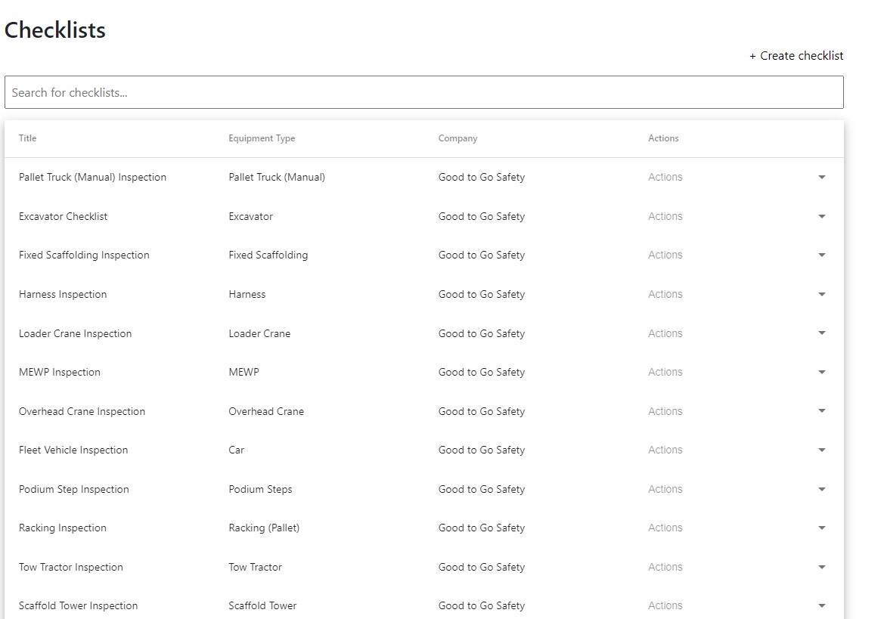Image resolution: width=884 pixels, height=619 pixels.
Task: Open Actions arrow for Scaffold Tower Inspection
Action: tap(821, 606)
